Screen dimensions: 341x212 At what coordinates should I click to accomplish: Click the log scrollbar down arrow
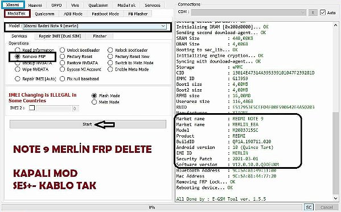click(335, 198)
